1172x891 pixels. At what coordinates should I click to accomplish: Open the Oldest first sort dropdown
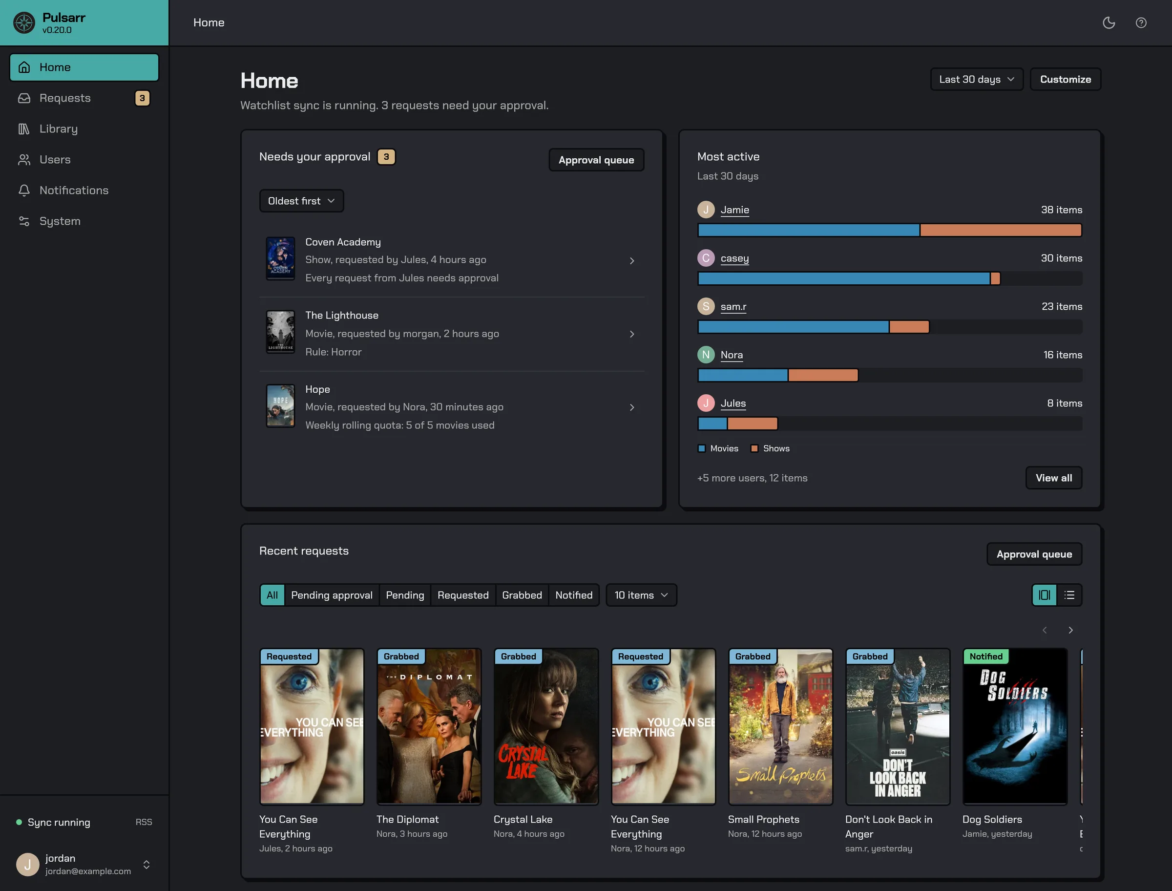[x=301, y=201]
